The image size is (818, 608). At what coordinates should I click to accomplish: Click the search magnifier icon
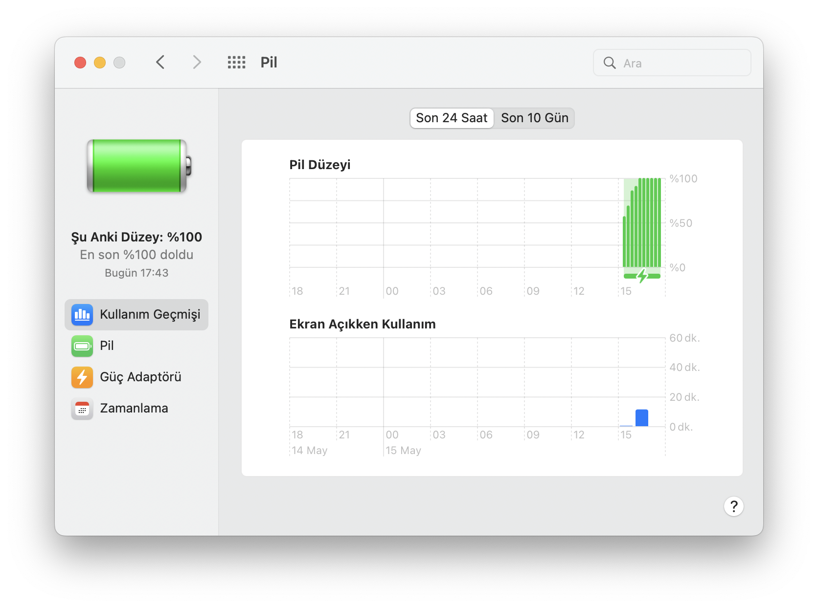click(x=609, y=63)
